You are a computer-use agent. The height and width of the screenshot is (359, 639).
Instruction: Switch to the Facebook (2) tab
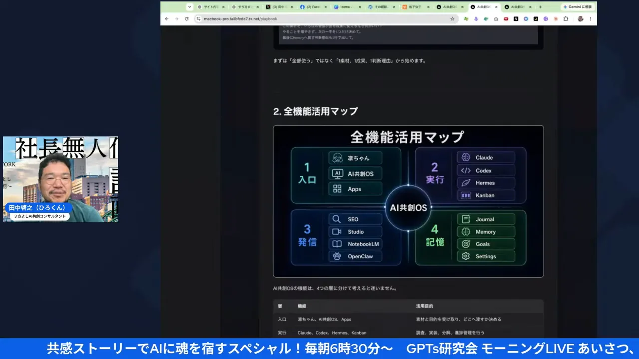(x=313, y=7)
